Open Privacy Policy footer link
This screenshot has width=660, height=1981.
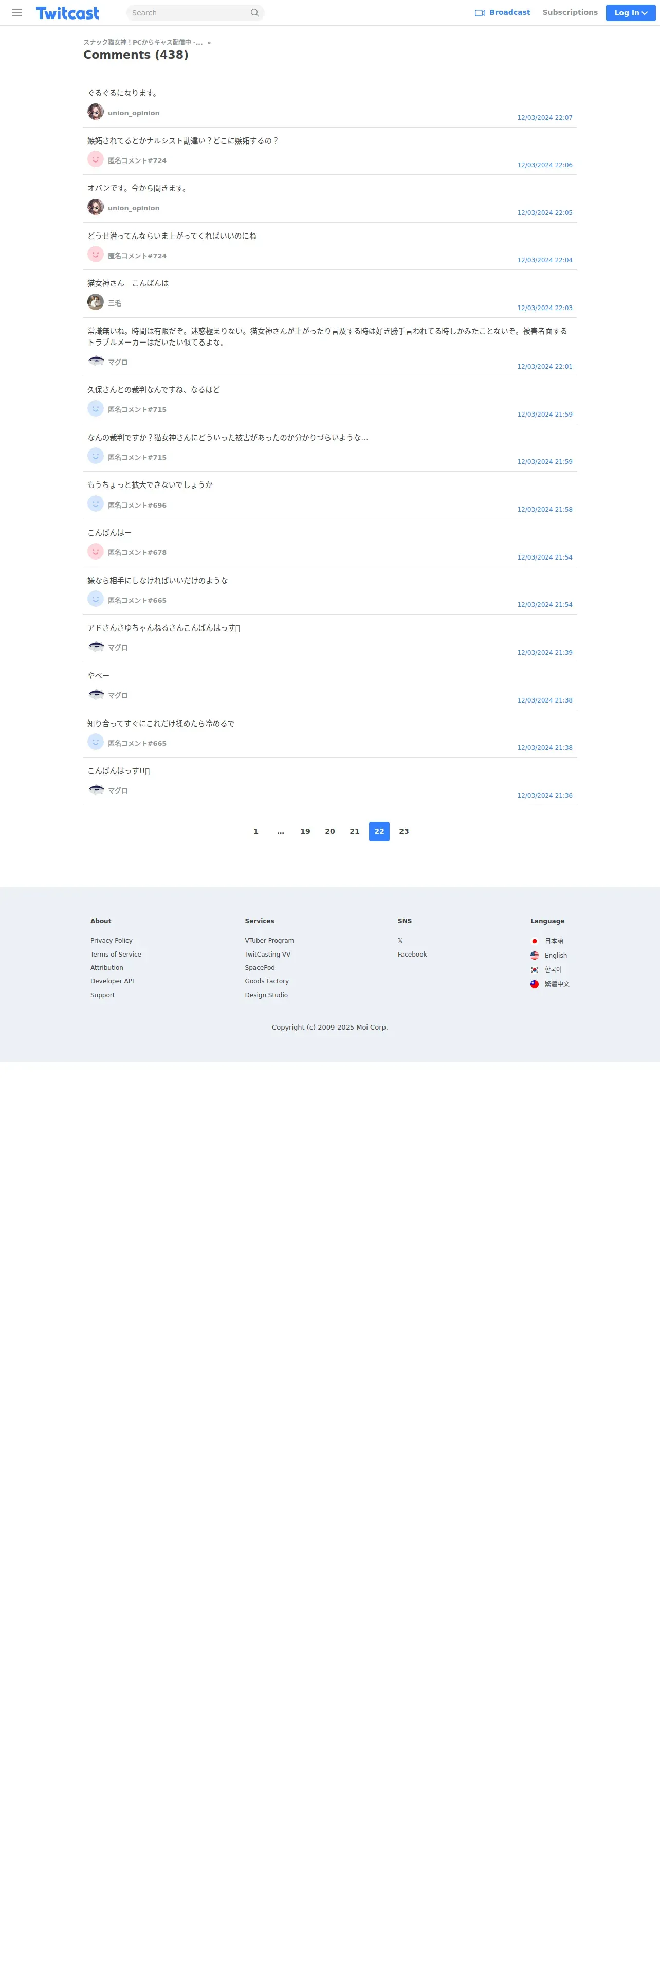[112, 941]
